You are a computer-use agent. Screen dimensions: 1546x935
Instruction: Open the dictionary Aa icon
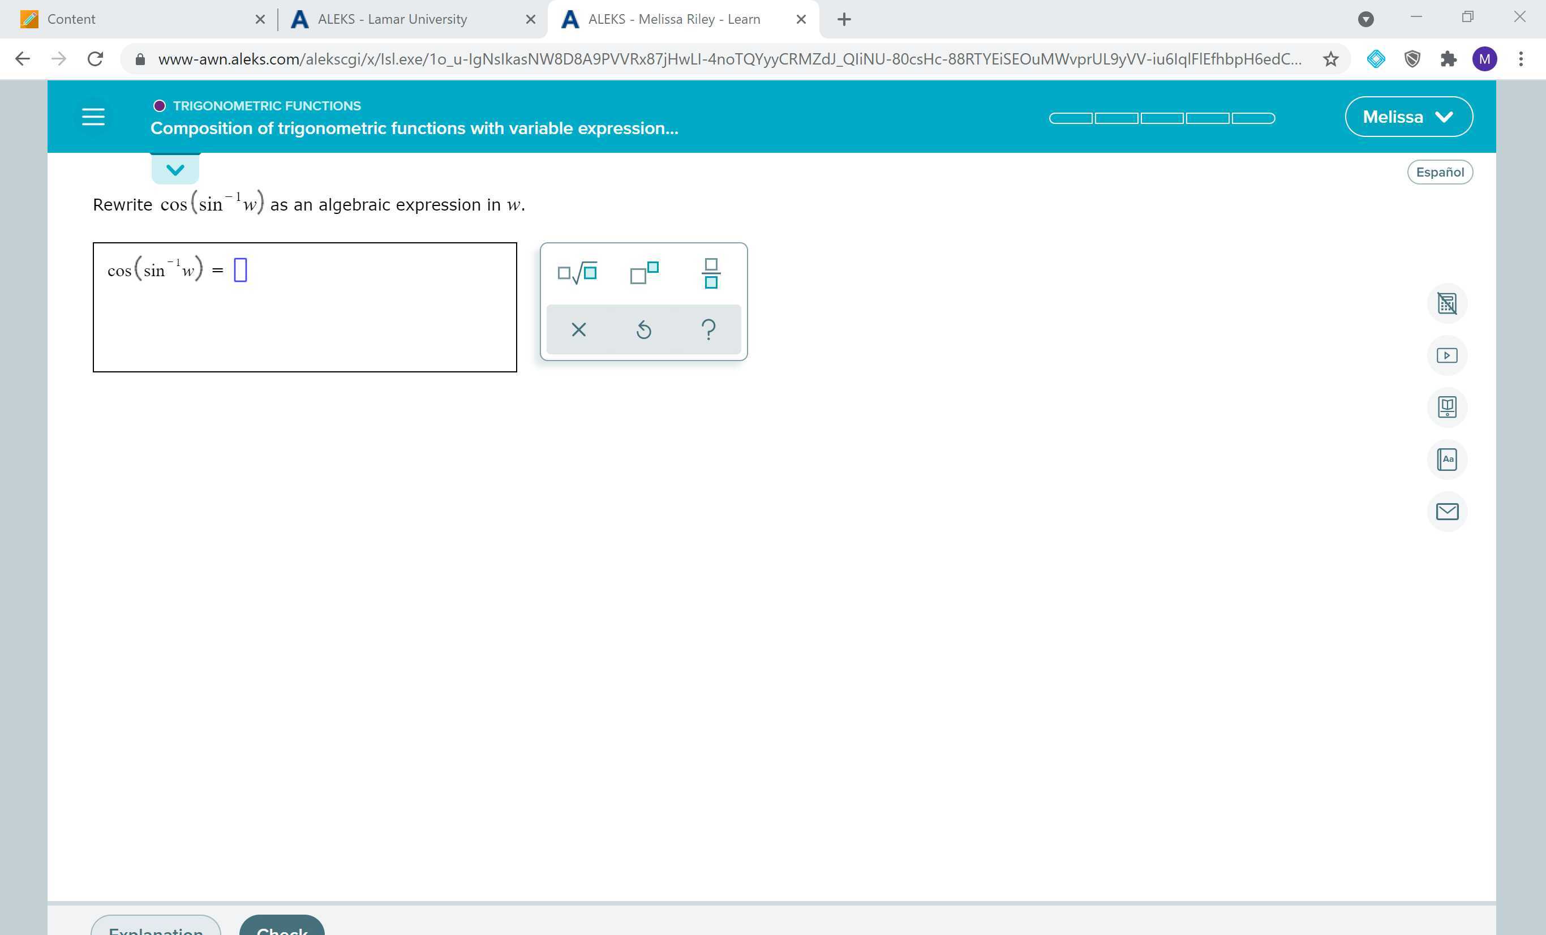(x=1448, y=458)
